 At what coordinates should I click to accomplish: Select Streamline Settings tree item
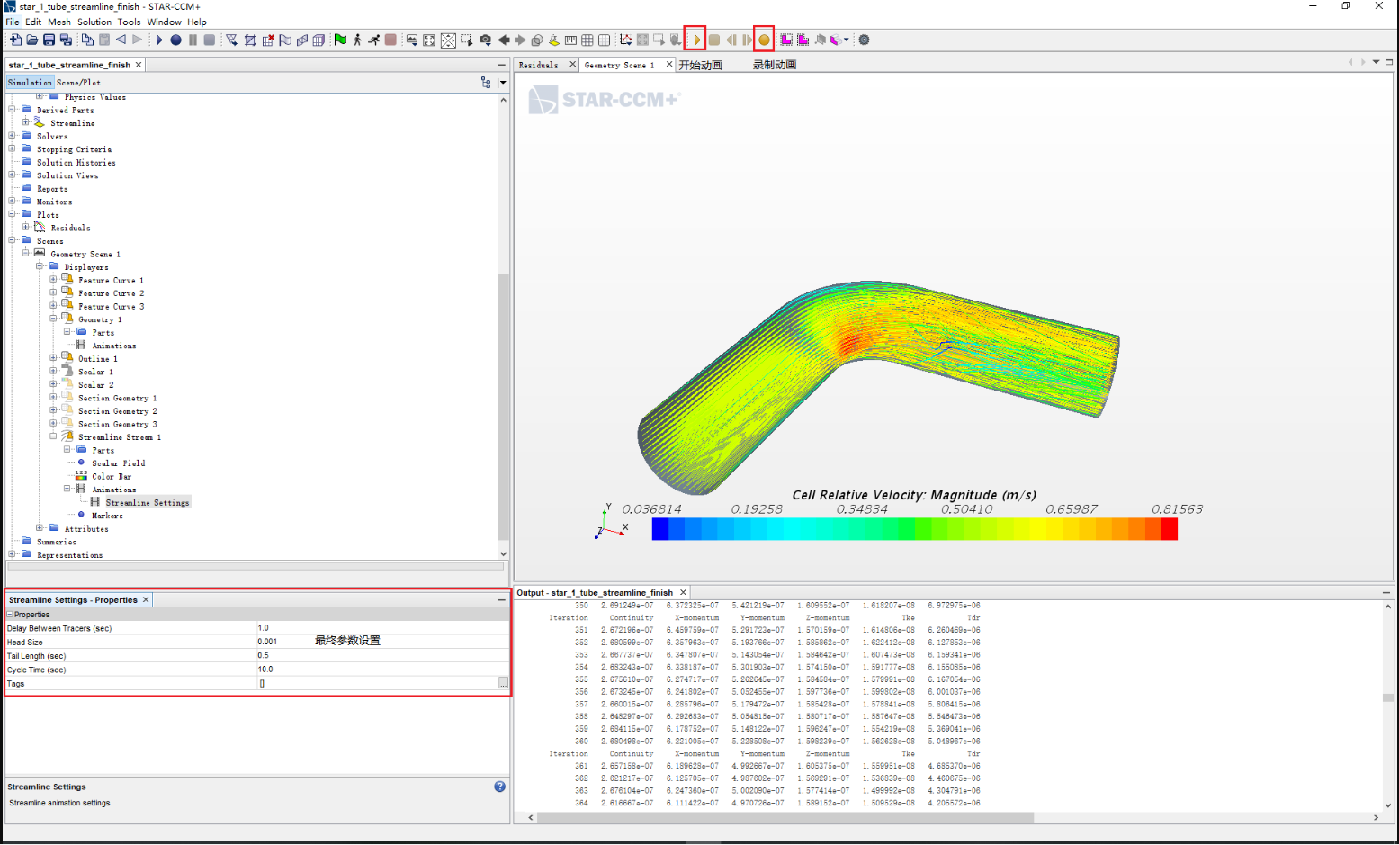[x=148, y=503]
